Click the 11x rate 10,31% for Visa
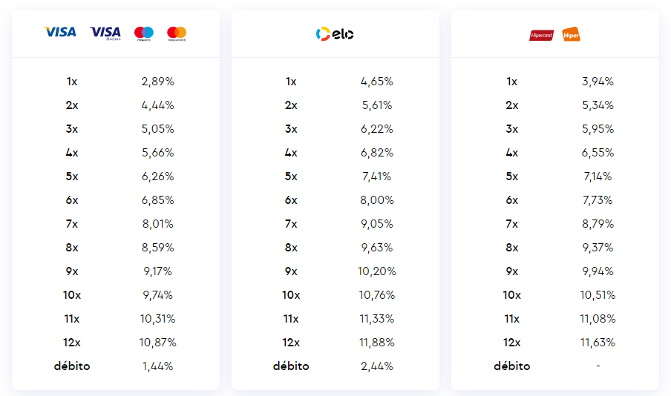Viewport: 671px width, 396px height. pos(157,319)
